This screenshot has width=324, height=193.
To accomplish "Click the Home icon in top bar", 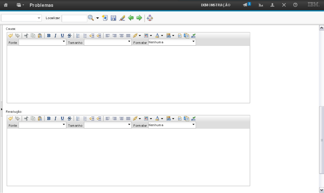I will pyautogui.click(x=5, y=5).
